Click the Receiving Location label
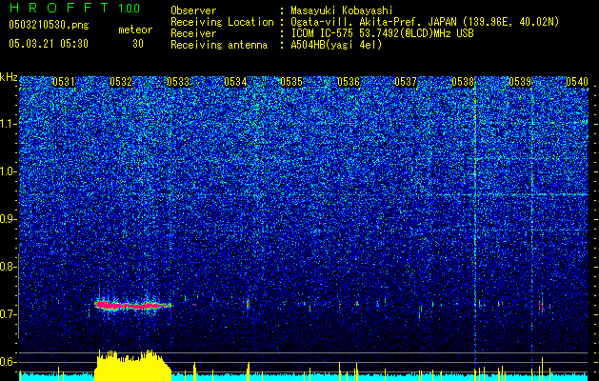This screenshot has width=599, height=381. tap(222, 22)
